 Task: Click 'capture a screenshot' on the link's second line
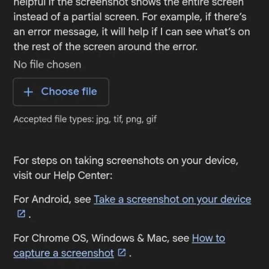pos(64,253)
